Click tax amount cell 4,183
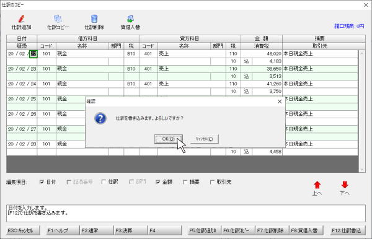Screen dimensions: 372x239 (x=267, y=61)
